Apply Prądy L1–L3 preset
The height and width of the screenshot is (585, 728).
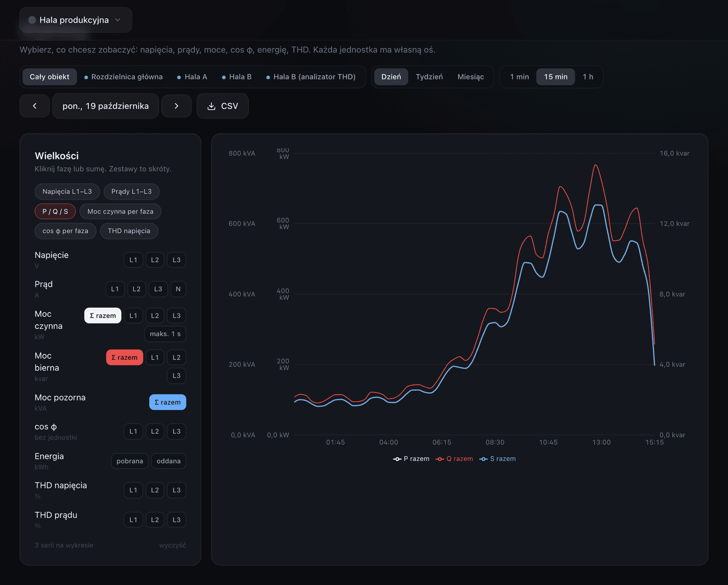131,192
